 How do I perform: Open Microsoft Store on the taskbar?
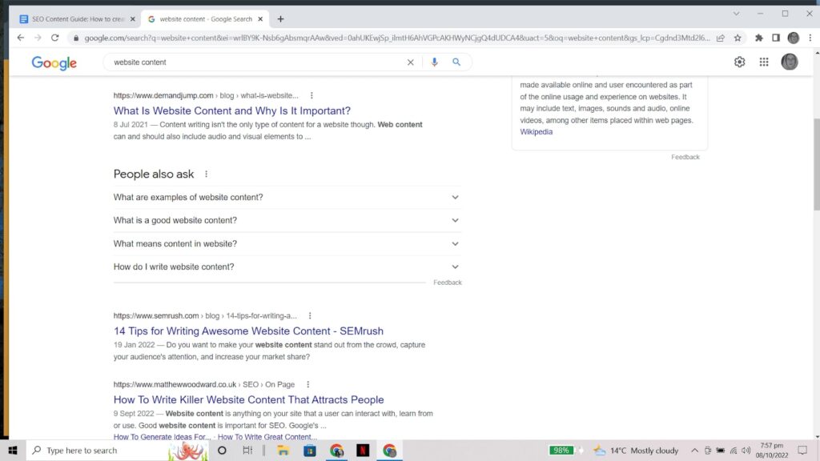tap(310, 450)
